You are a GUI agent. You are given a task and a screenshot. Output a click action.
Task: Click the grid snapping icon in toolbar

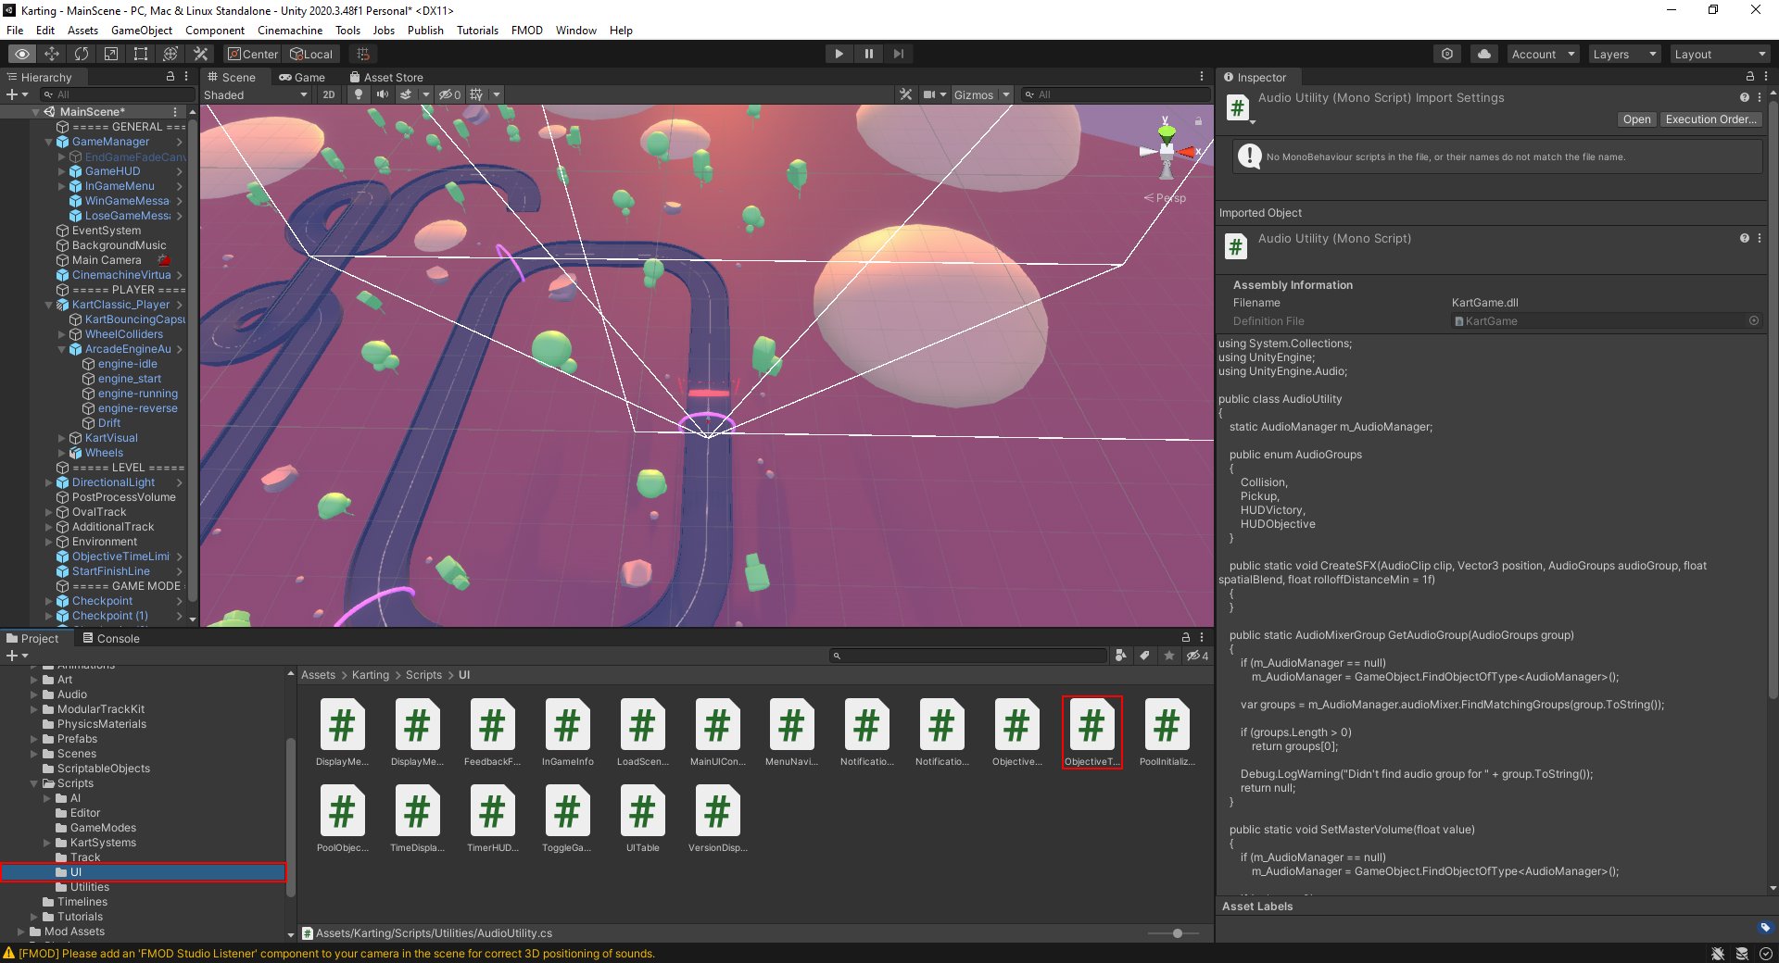(x=363, y=54)
